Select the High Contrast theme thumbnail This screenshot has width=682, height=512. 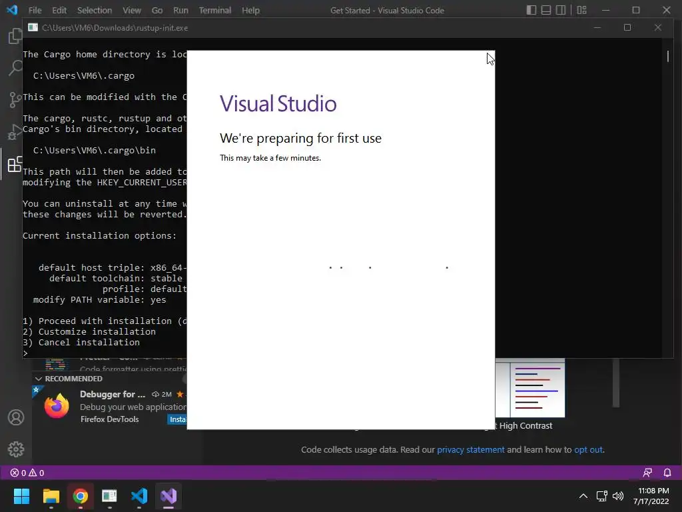(x=530, y=389)
